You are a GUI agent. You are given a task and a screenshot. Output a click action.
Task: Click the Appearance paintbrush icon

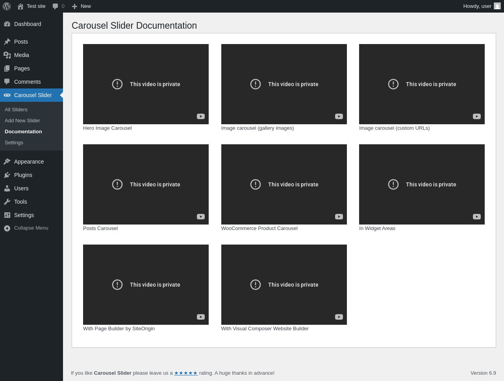pyautogui.click(x=7, y=162)
